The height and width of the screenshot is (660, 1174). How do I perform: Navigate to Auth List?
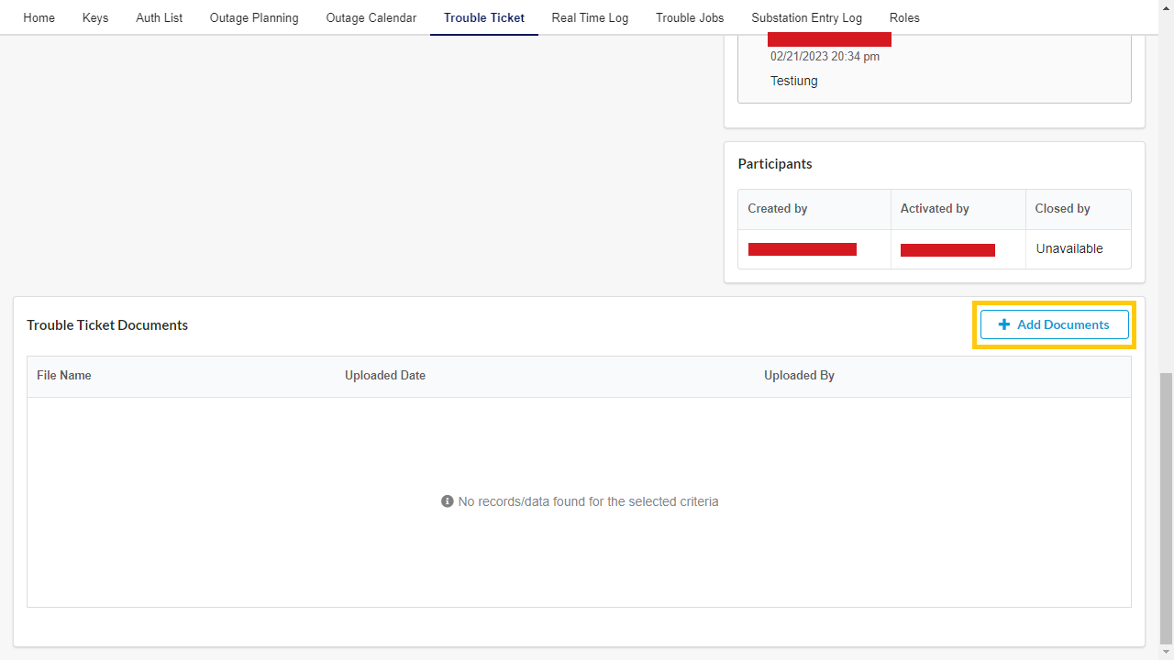point(159,17)
